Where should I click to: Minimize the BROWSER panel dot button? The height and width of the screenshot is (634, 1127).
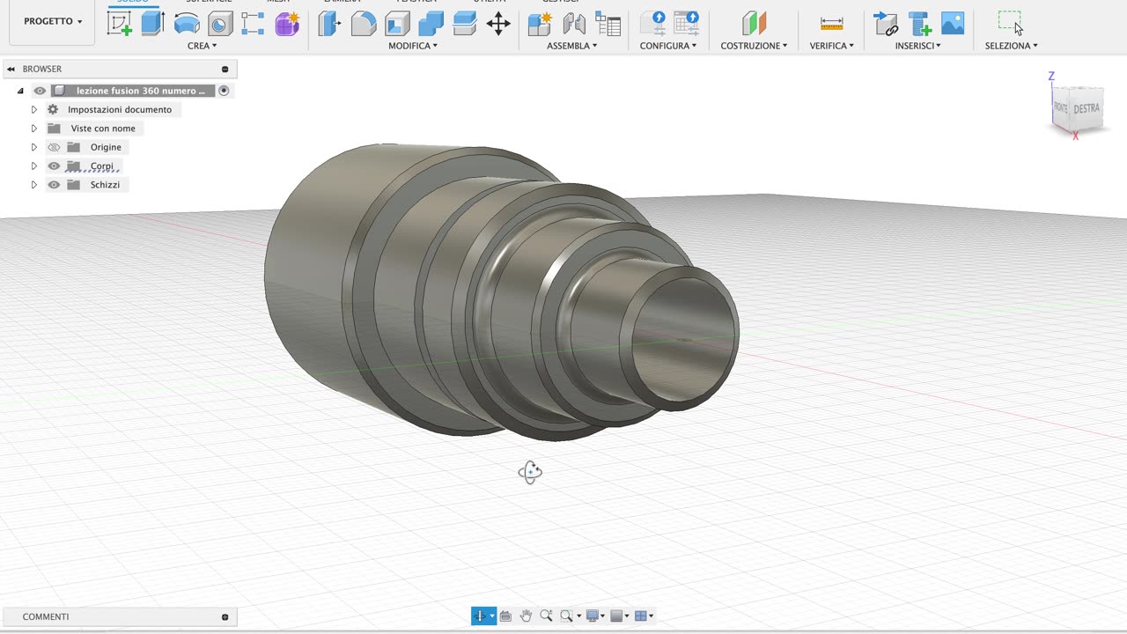pyautogui.click(x=225, y=69)
